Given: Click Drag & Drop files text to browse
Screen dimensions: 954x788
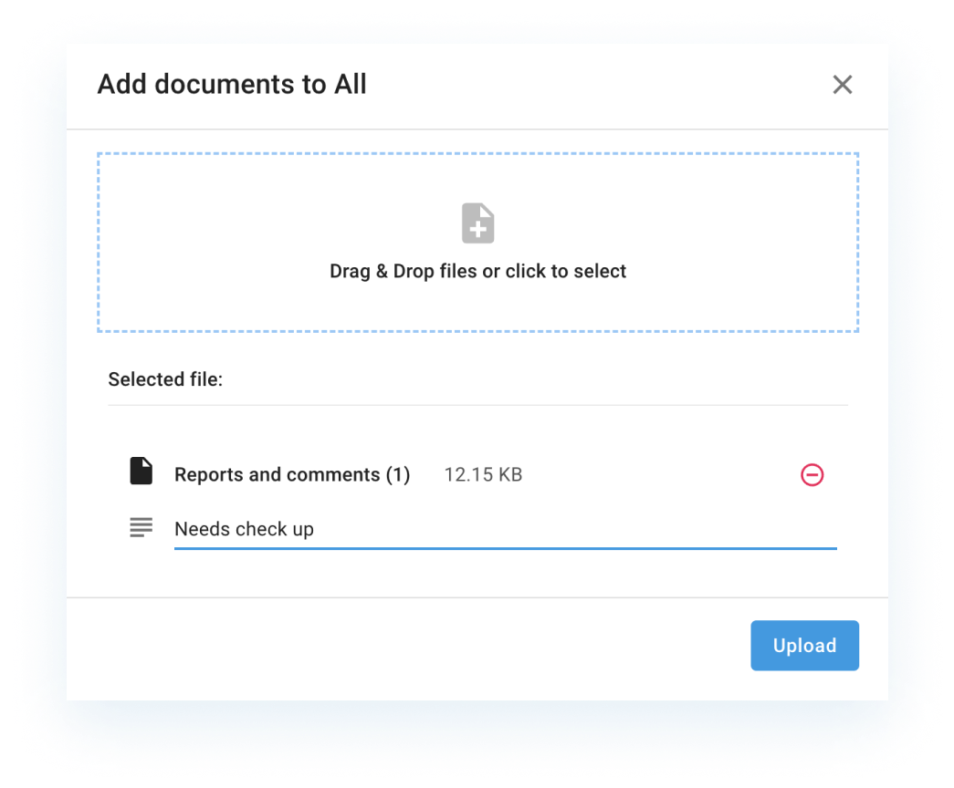Looking at the screenshot, I should click(477, 271).
